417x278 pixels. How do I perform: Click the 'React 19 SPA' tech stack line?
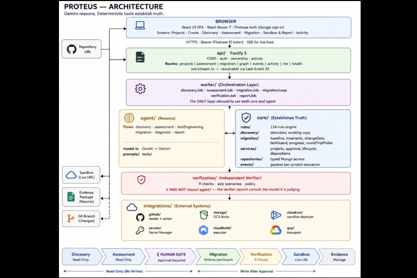(233, 27)
